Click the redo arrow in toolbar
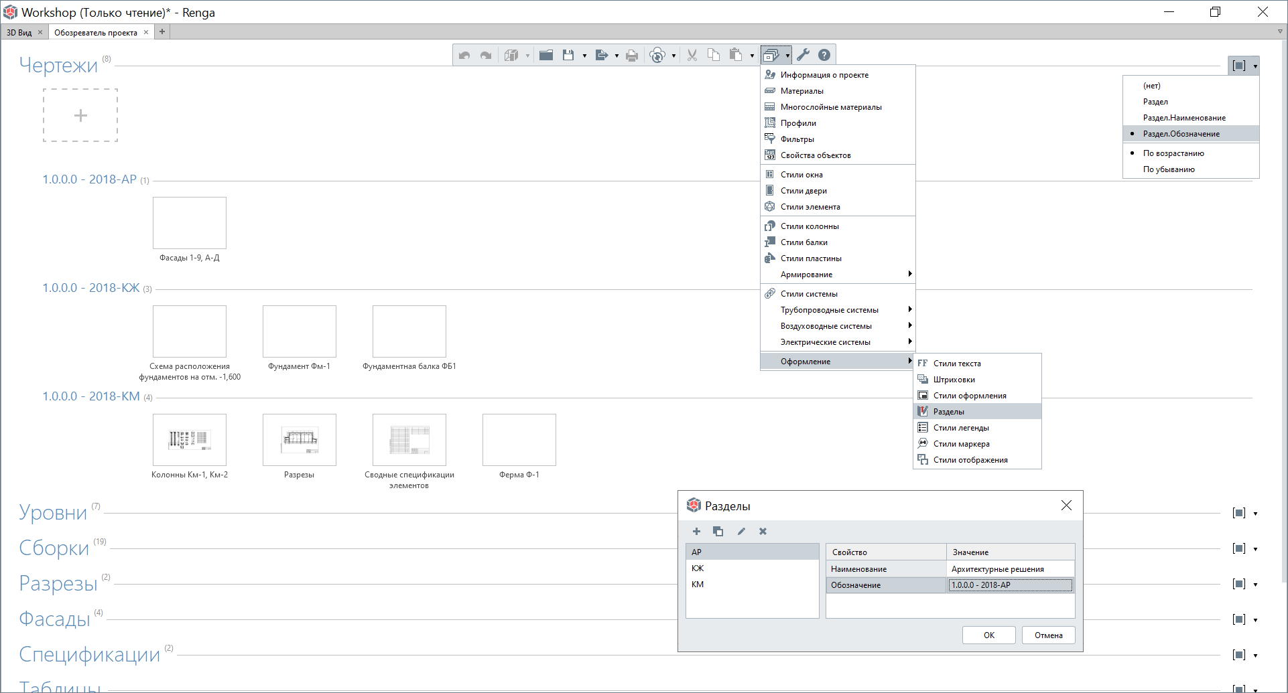Viewport: 1288px width, 693px height. click(x=486, y=56)
